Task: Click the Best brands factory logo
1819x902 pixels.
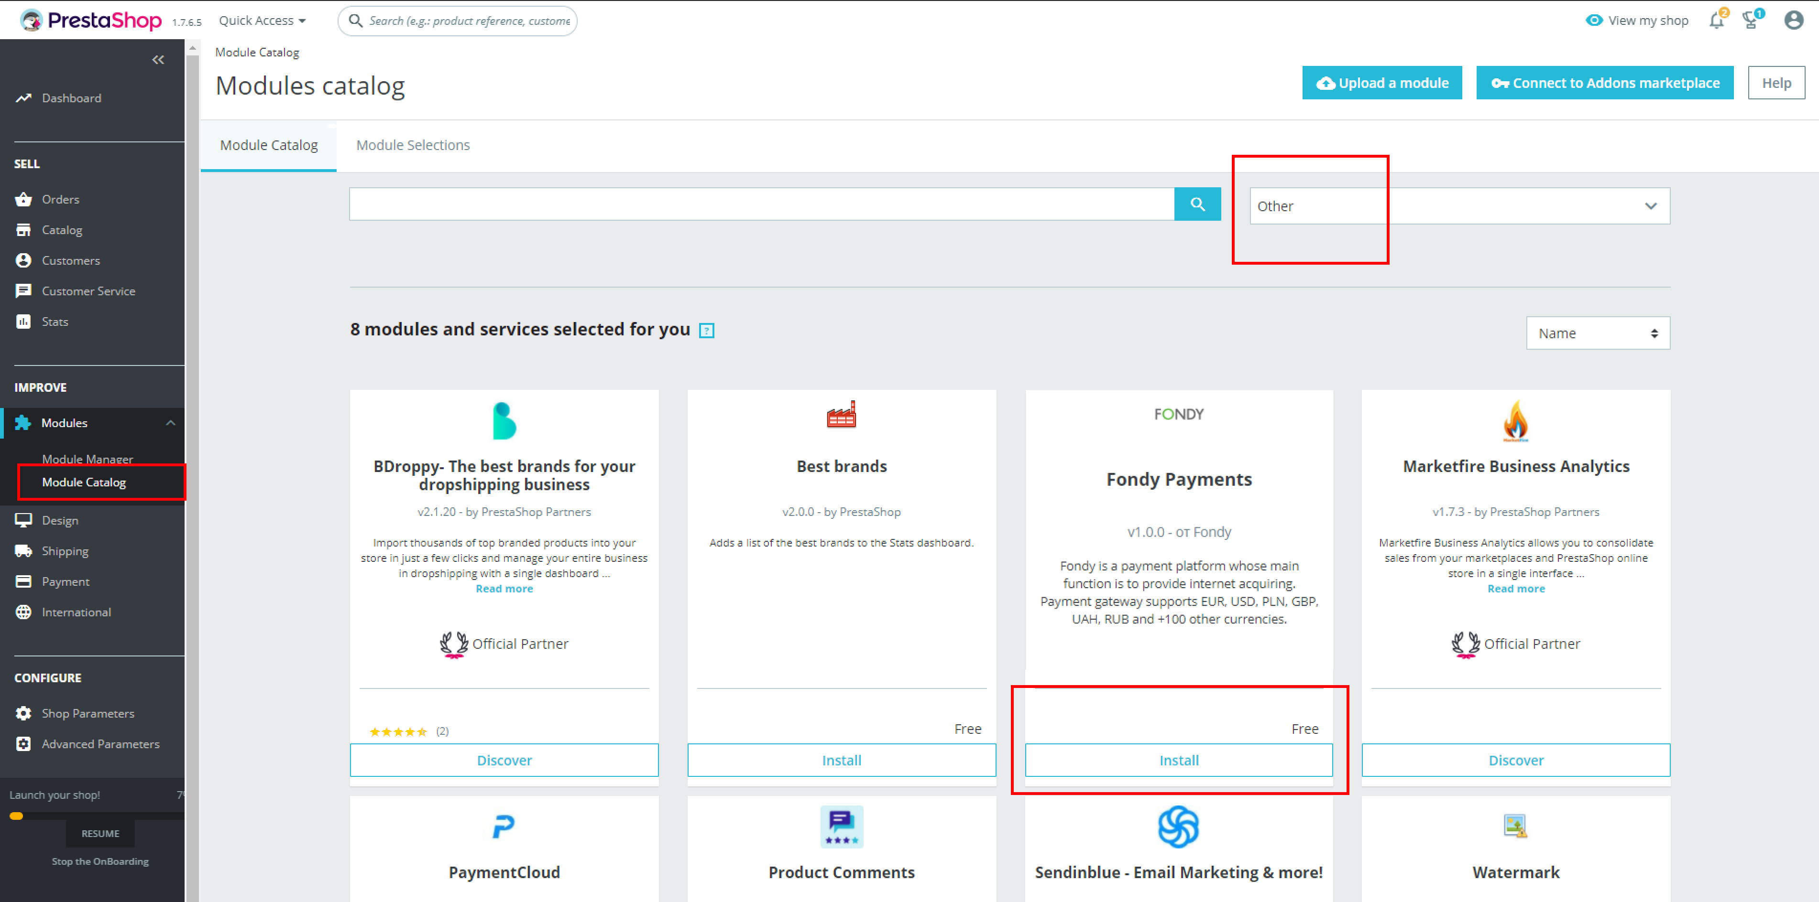Action: pos(842,415)
